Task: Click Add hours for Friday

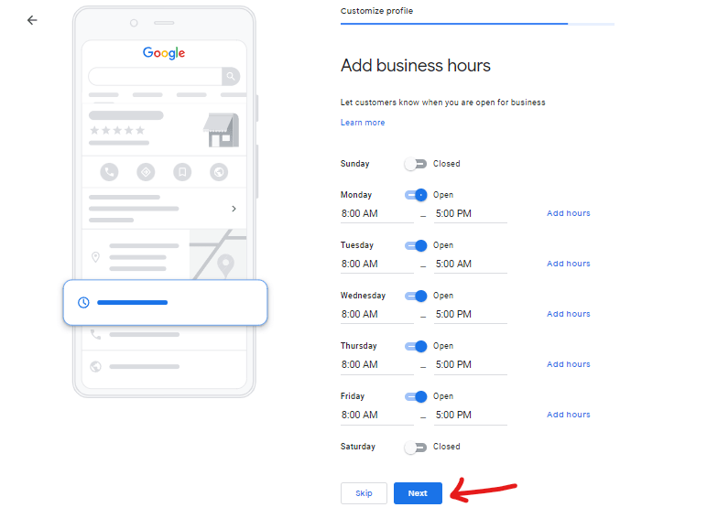Action: (568, 415)
